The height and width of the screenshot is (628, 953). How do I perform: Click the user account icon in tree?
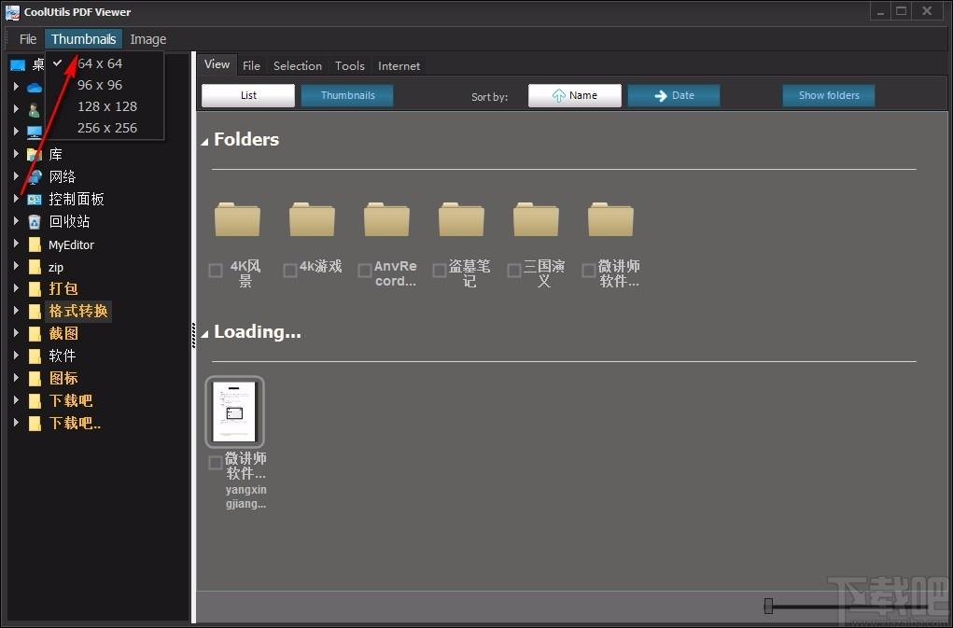(x=35, y=110)
